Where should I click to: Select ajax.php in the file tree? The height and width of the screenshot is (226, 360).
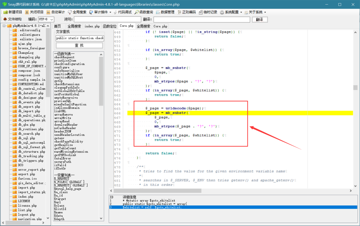[25, 44]
